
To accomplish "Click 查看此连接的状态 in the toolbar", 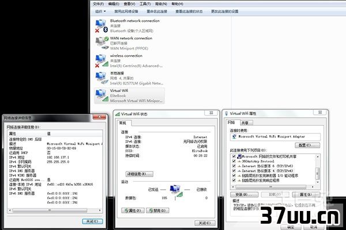I will pos(189,11).
